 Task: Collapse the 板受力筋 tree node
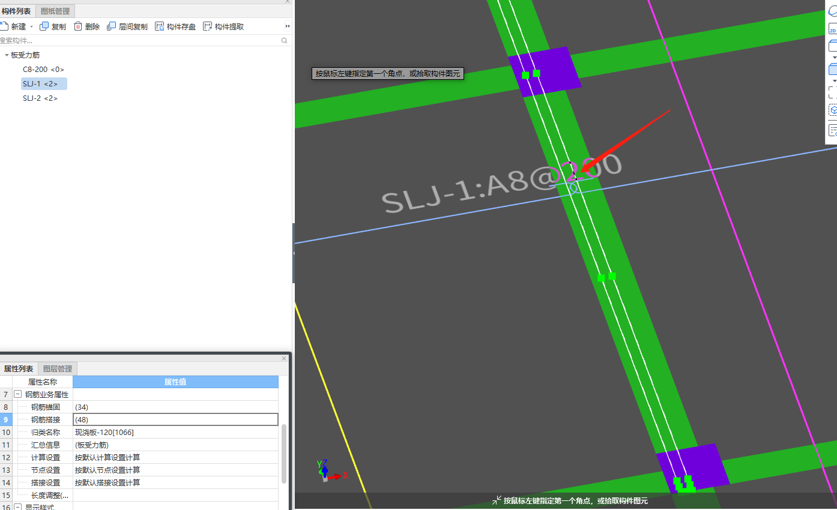point(7,55)
